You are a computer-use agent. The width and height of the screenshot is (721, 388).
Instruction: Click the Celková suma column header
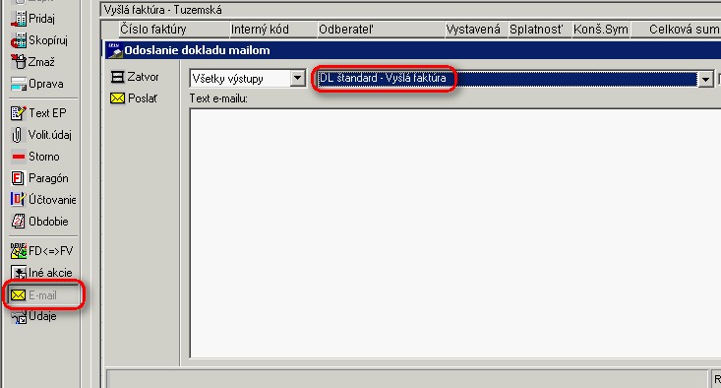(x=677, y=30)
